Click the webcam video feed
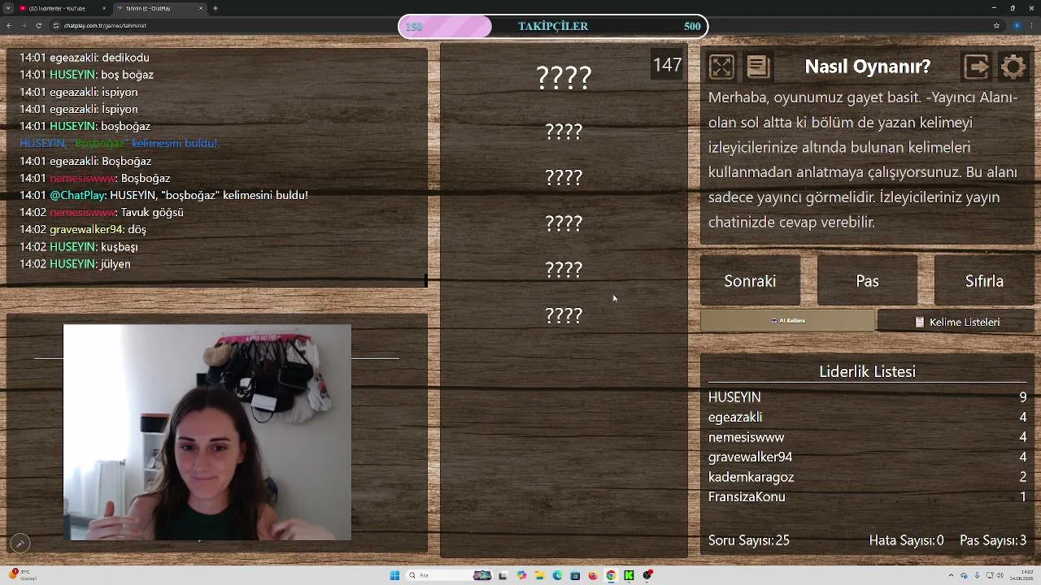The image size is (1041, 585). point(207,432)
